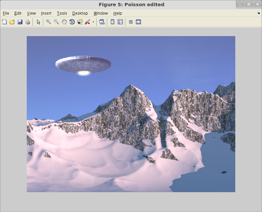
Task: Select the Zoom Out magnifier tool
Action: 56,22
